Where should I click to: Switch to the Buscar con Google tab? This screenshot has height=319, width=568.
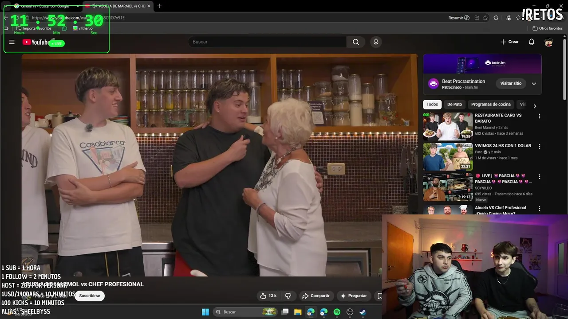click(44, 6)
